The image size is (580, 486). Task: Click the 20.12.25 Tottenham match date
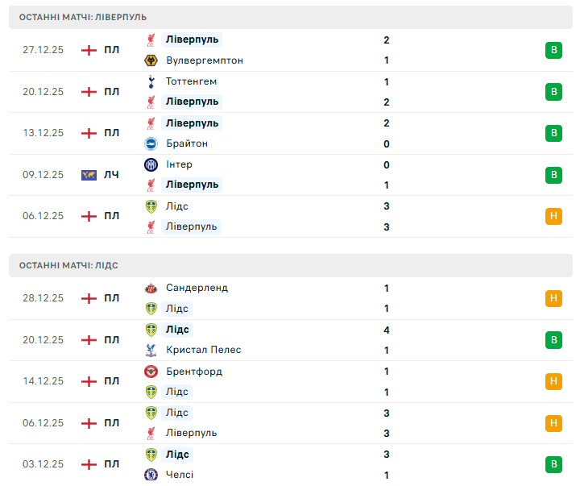43,92
